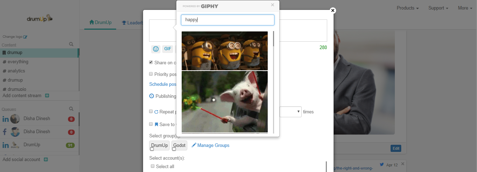The height and width of the screenshot is (172, 477).
Task: Open the repeat times dropdown
Action: [290, 112]
